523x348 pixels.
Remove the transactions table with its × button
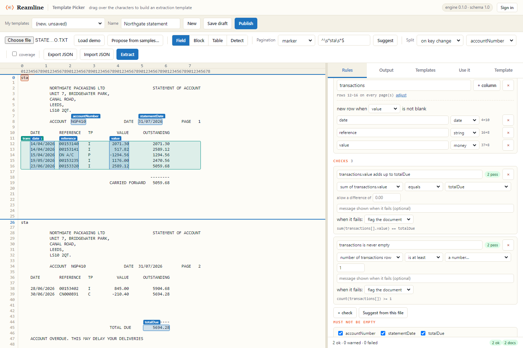tap(508, 85)
